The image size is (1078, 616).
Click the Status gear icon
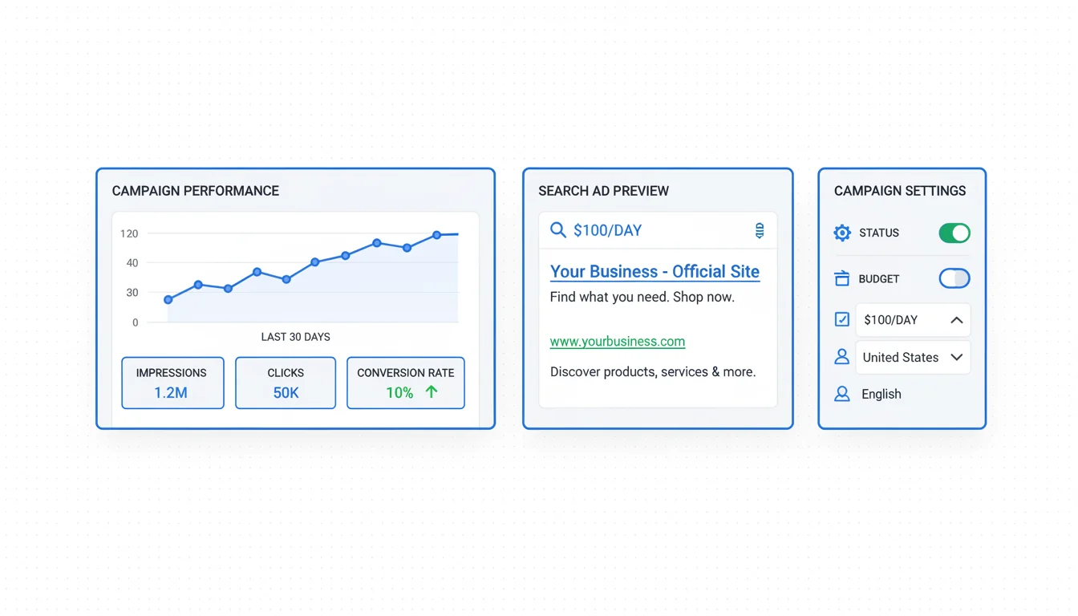842,233
